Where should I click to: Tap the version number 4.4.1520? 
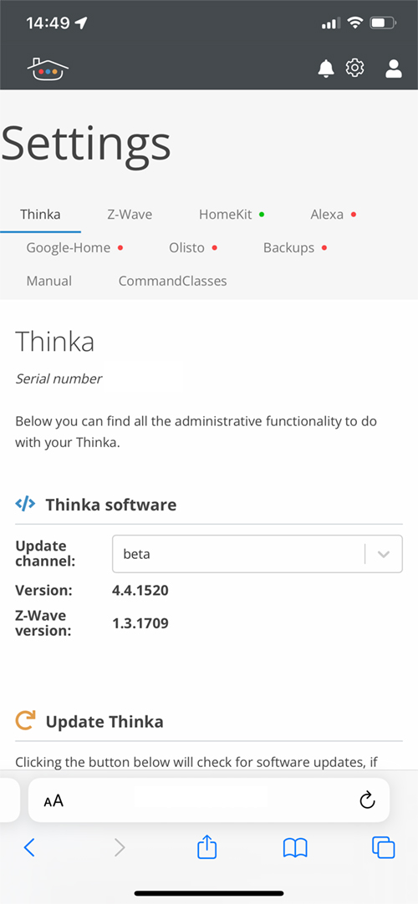(140, 591)
